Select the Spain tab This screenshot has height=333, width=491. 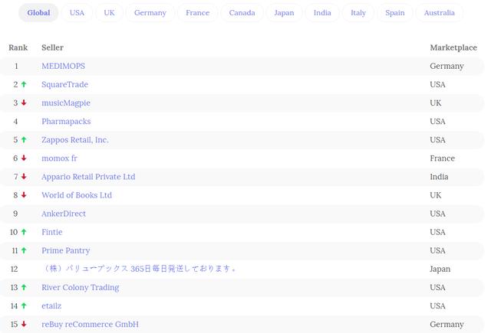coord(395,13)
